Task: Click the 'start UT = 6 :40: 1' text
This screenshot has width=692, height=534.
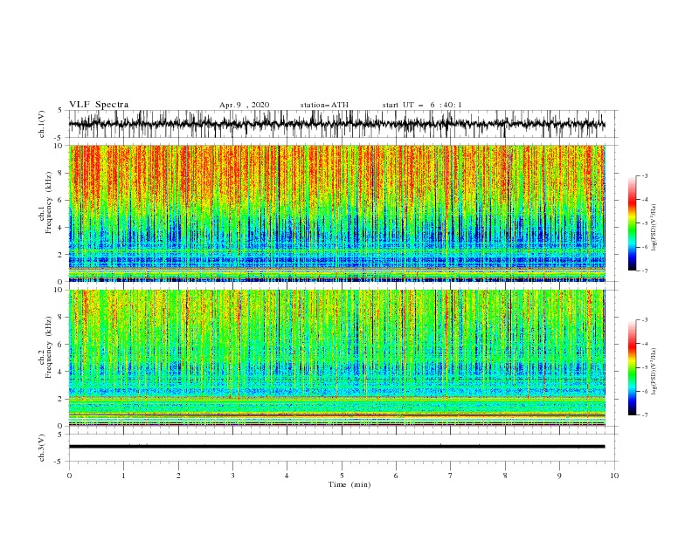Action: [422, 105]
